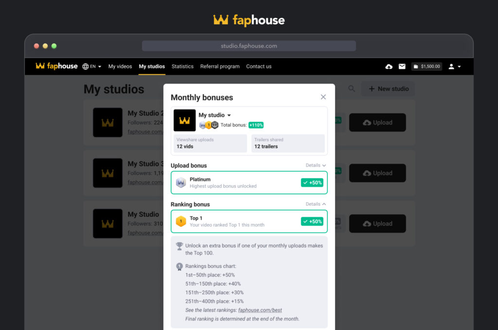Click the green +50% check on Platinum
Screen dimensions: 498x330
pyautogui.click(x=312, y=182)
